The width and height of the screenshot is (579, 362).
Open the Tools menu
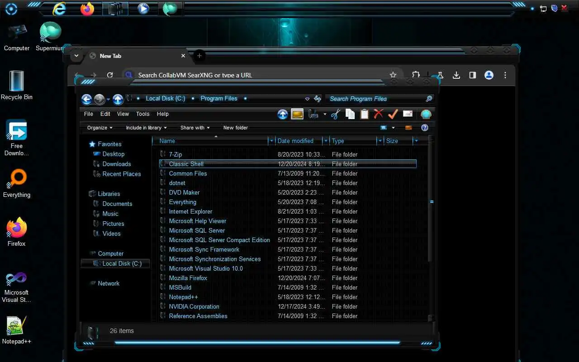pyautogui.click(x=142, y=114)
